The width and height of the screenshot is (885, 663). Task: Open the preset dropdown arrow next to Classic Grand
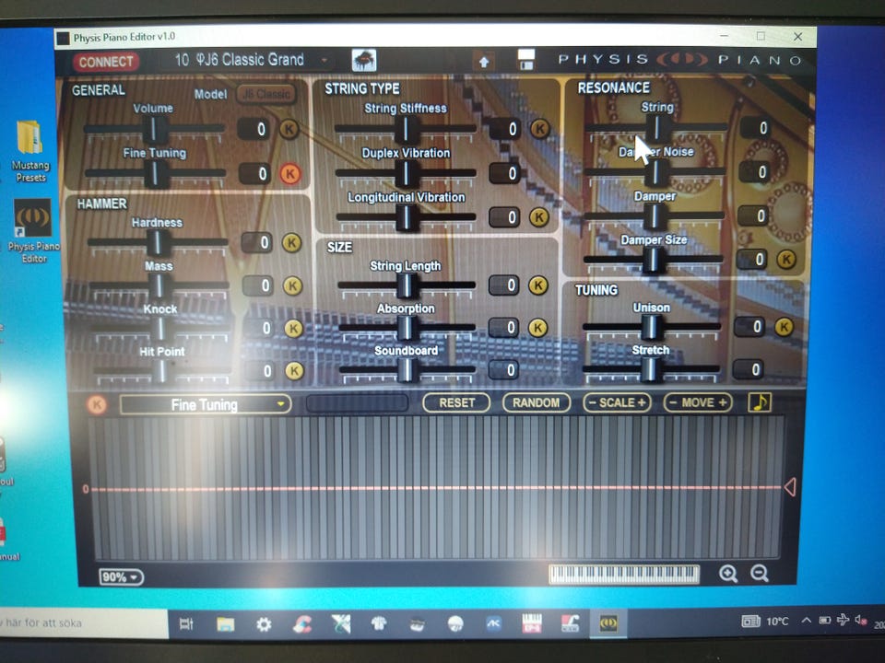[324, 59]
